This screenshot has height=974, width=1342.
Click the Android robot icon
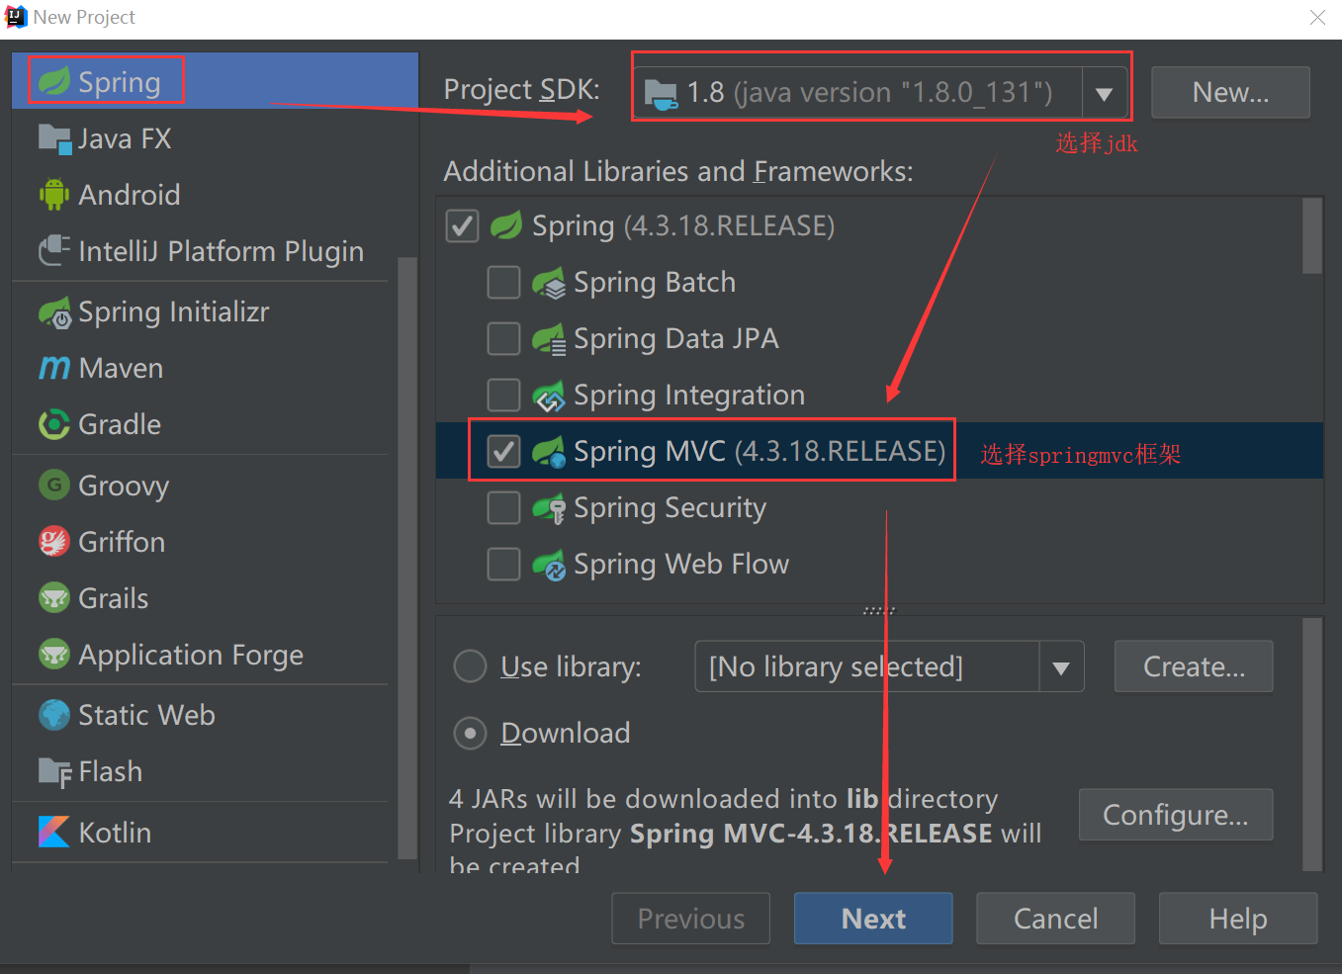[x=54, y=195]
